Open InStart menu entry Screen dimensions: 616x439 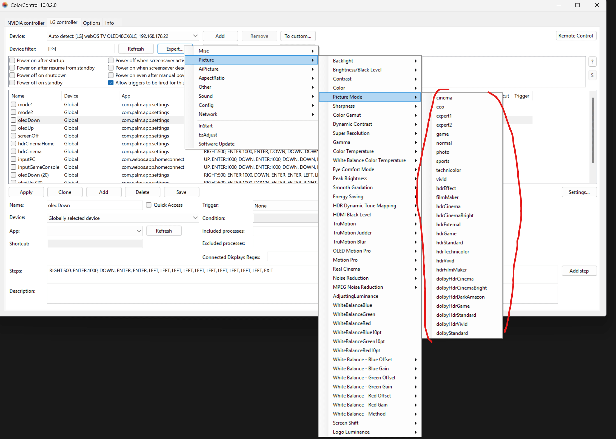(251, 126)
